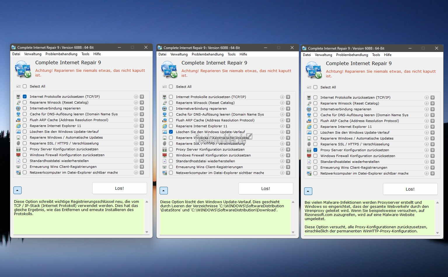Info icon for Repariere Windows Automatische Updates, right window
Screen dimensions: 448x277
[x=427, y=138]
